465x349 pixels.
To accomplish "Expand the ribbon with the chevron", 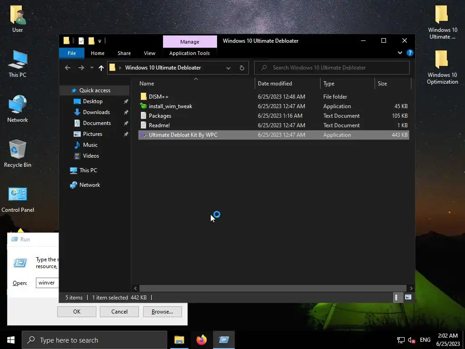I will coord(400,53).
